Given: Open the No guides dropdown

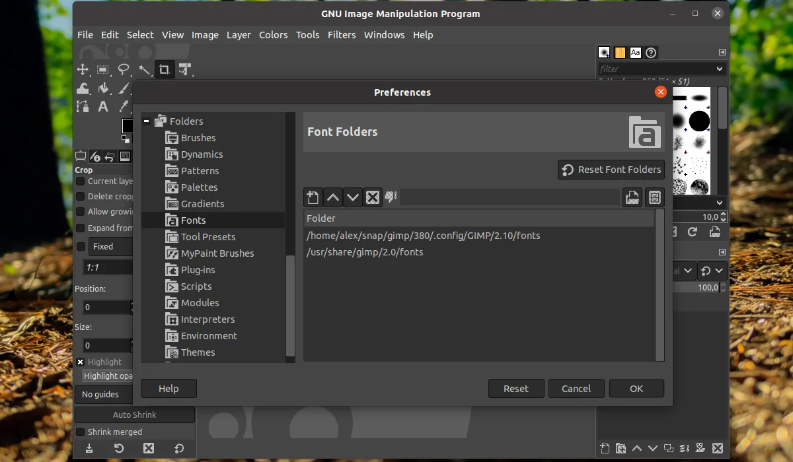Looking at the screenshot, I should tap(104, 394).
